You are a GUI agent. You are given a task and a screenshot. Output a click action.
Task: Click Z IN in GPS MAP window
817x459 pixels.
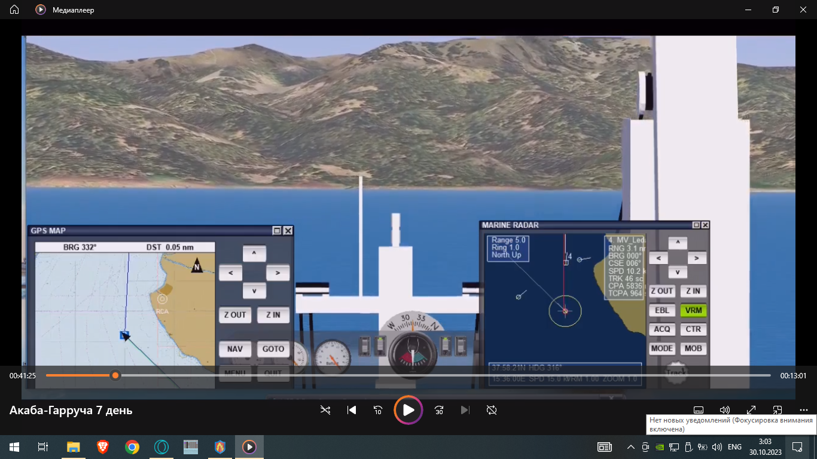(x=273, y=315)
